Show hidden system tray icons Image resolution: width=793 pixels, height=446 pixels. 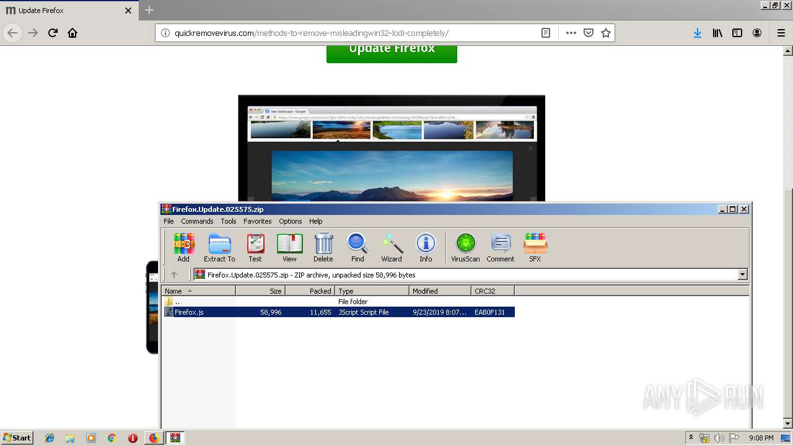[691, 437]
